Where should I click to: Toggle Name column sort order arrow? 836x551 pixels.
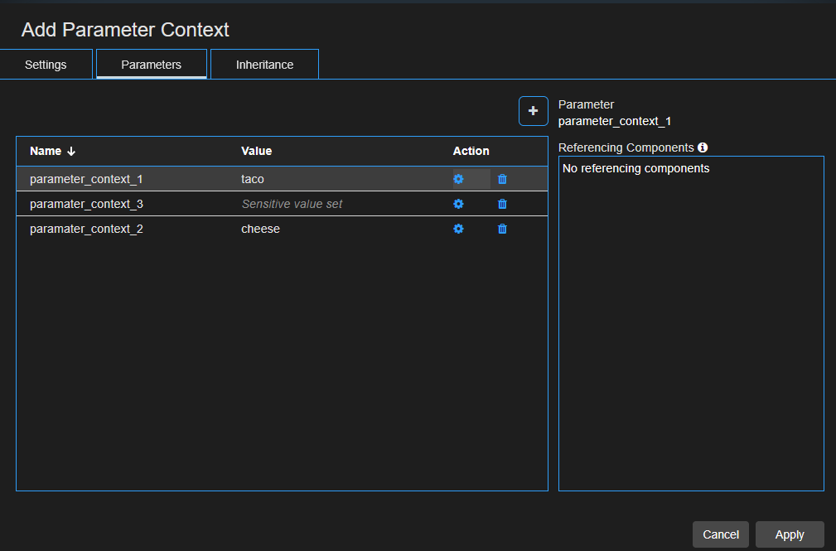(x=70, y=151)
